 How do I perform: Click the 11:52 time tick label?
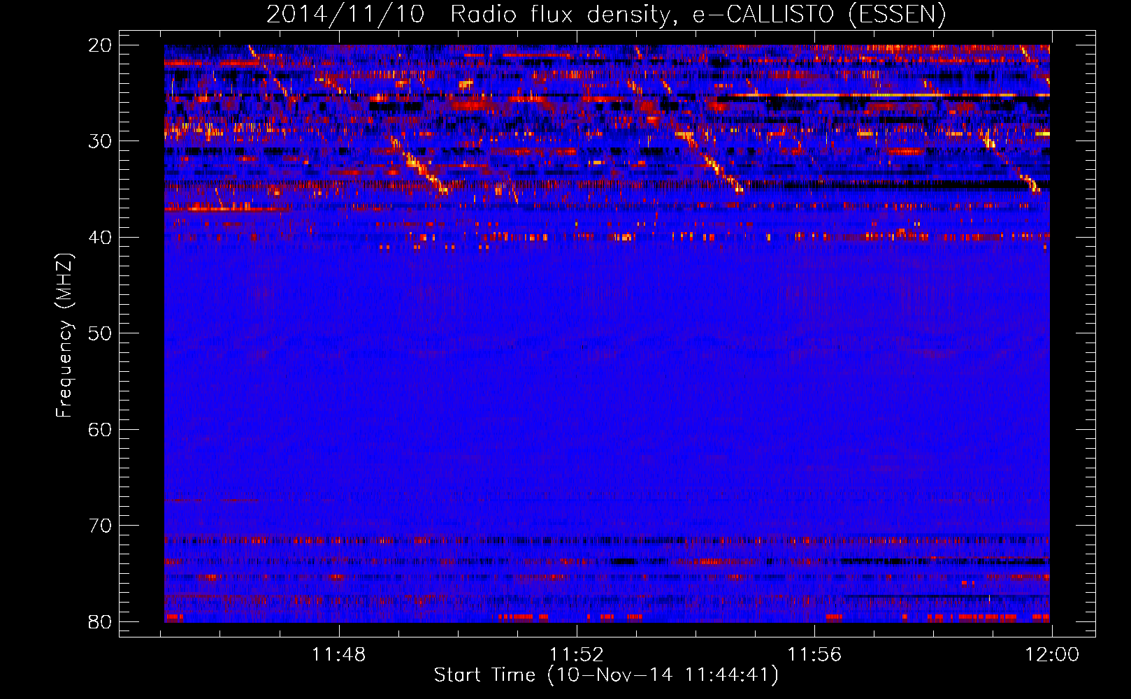pos(577,654)
